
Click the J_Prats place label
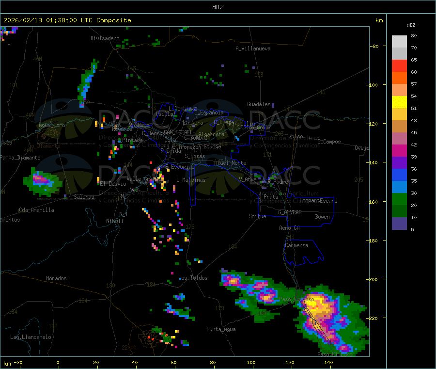point(268,197)
